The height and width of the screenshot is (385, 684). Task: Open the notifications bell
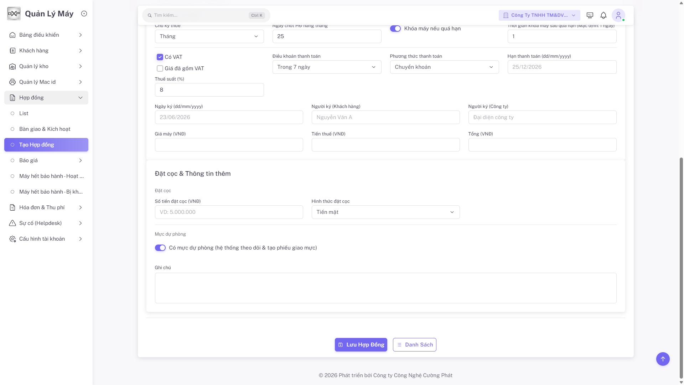pos(603,15)
